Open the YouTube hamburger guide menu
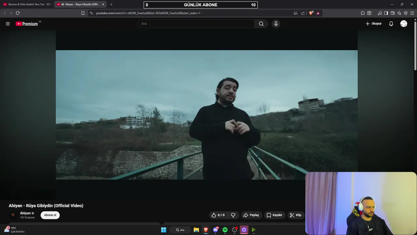Image resolution: width=417 pixels, height=235 pixels. [8, 24]
